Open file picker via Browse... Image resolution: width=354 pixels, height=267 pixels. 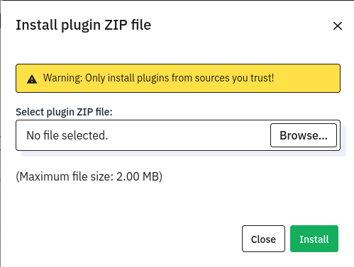(304, 135)
